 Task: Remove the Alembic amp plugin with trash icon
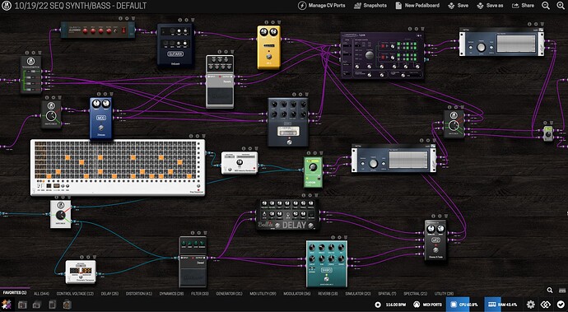click(x=133, y=18)
